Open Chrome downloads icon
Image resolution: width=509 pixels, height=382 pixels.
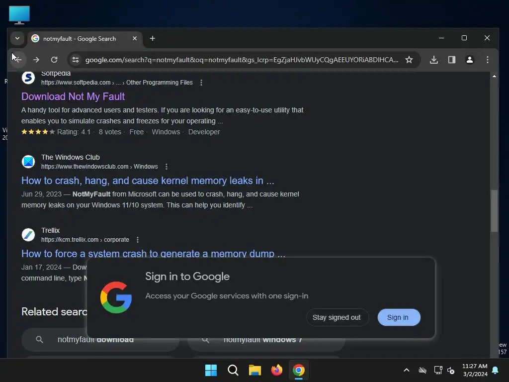pos(433,60)
